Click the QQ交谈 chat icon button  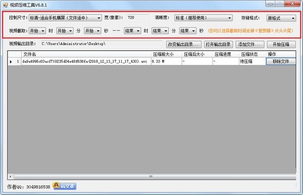pos(64,186)
